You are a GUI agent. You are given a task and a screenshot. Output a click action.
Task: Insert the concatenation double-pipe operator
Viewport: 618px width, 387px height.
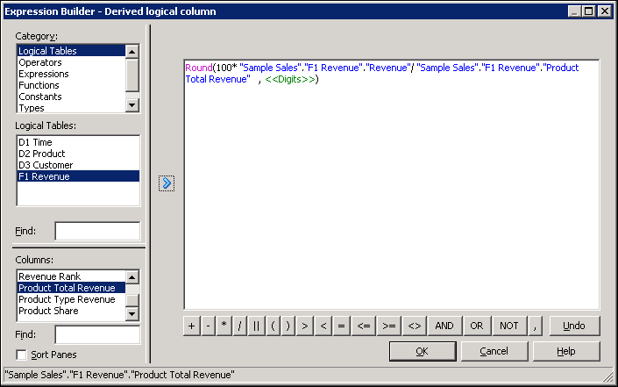coord(256,326)
